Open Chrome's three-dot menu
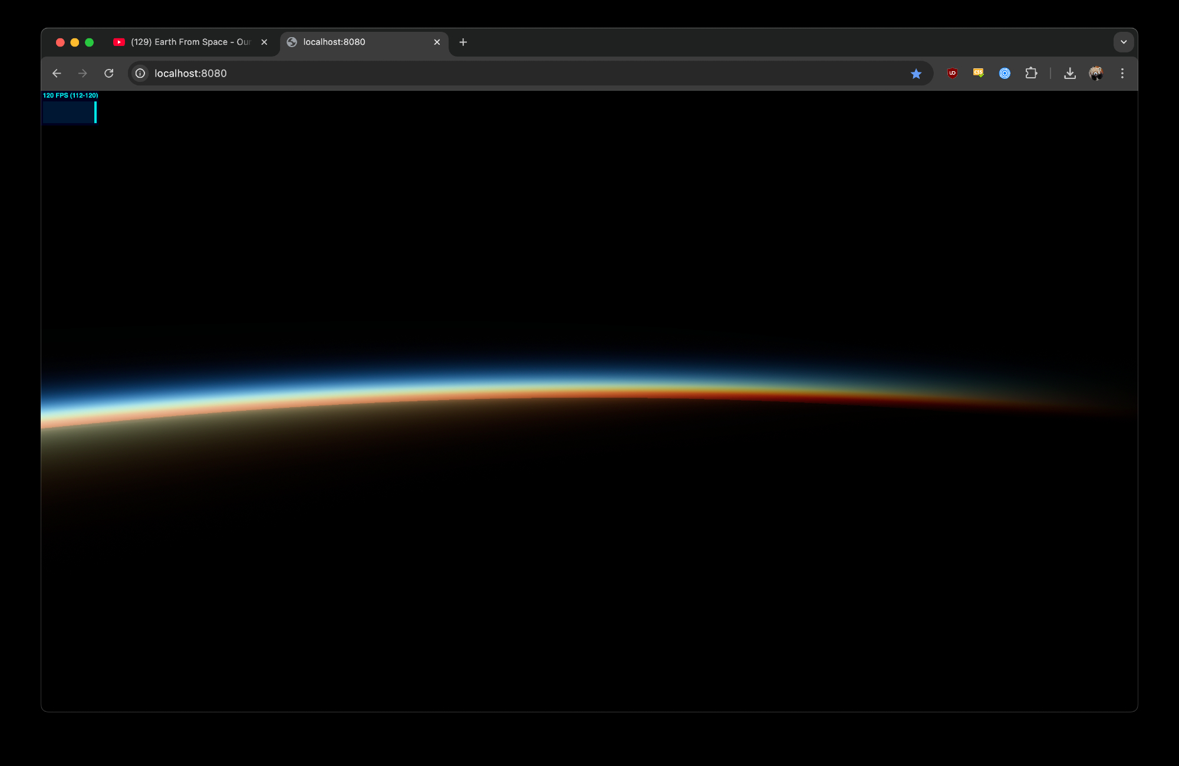Screen dimensions: 1179x766 coord(1122,73)
